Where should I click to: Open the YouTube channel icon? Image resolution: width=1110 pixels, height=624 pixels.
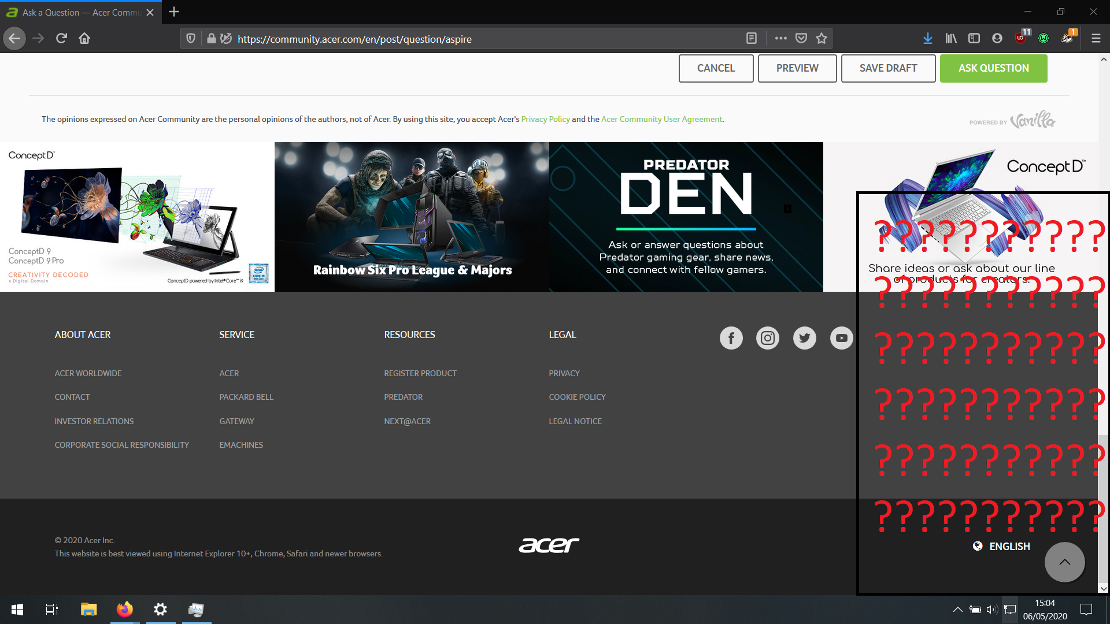point(841,337)
